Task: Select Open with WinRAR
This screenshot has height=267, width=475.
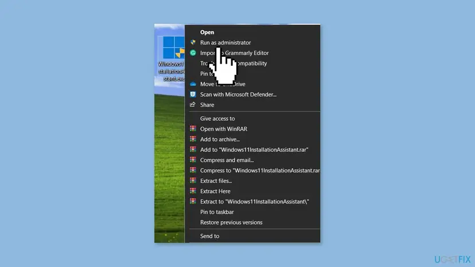Action: [x=224, y=129]
